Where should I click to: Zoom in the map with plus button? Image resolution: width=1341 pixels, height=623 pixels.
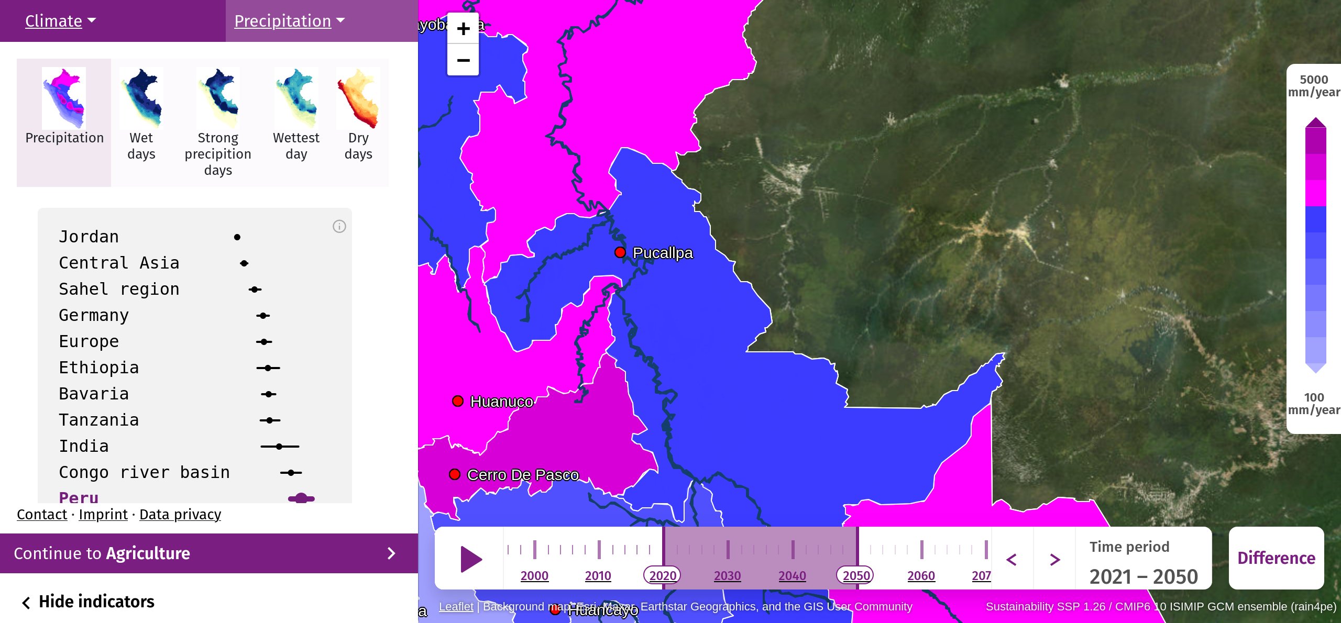coord(463,28)
